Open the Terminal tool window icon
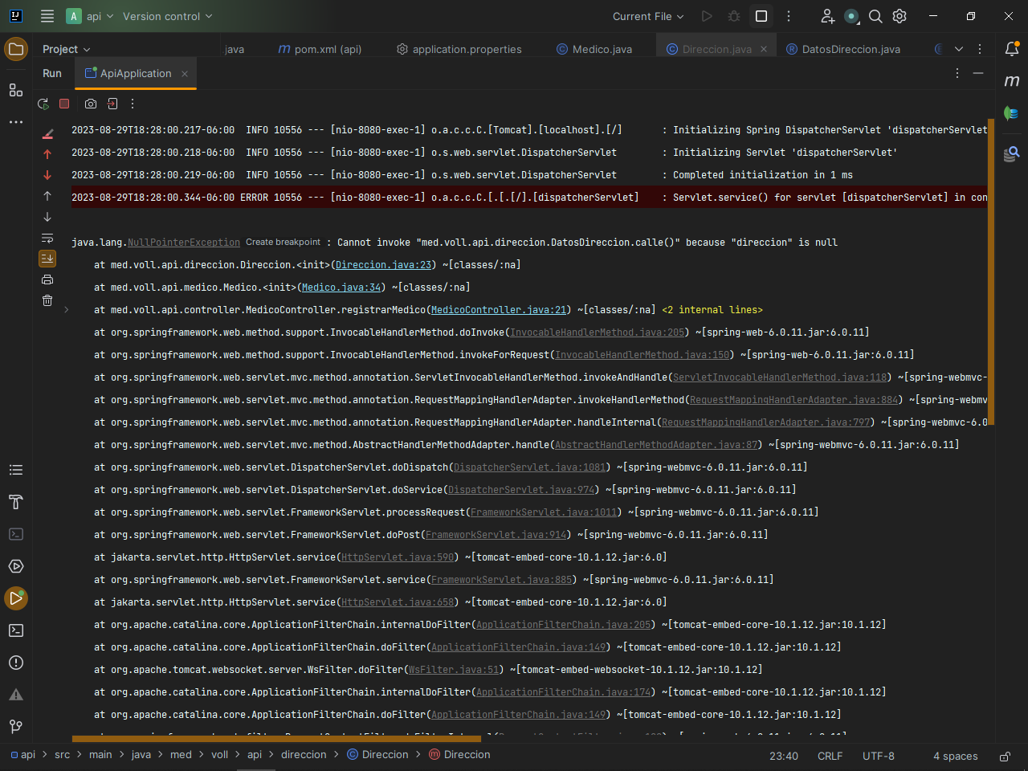This screenshot has width=1028, height=771. 16,630
